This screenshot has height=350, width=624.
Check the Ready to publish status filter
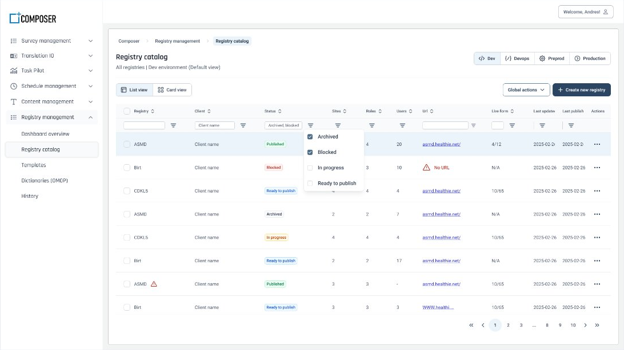(310, 183)
